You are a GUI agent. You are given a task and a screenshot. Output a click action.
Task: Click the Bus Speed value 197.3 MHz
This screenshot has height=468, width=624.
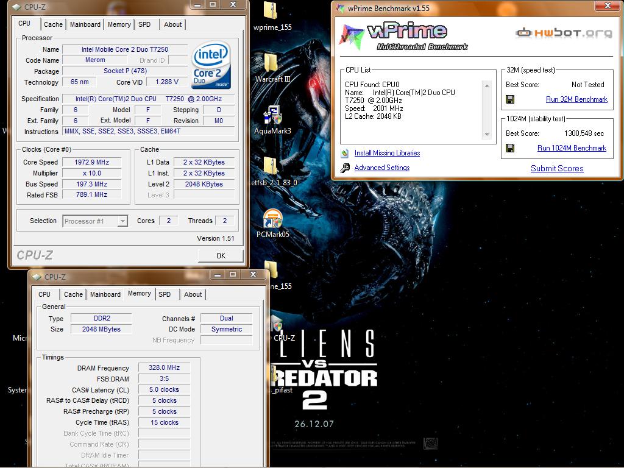91,184
